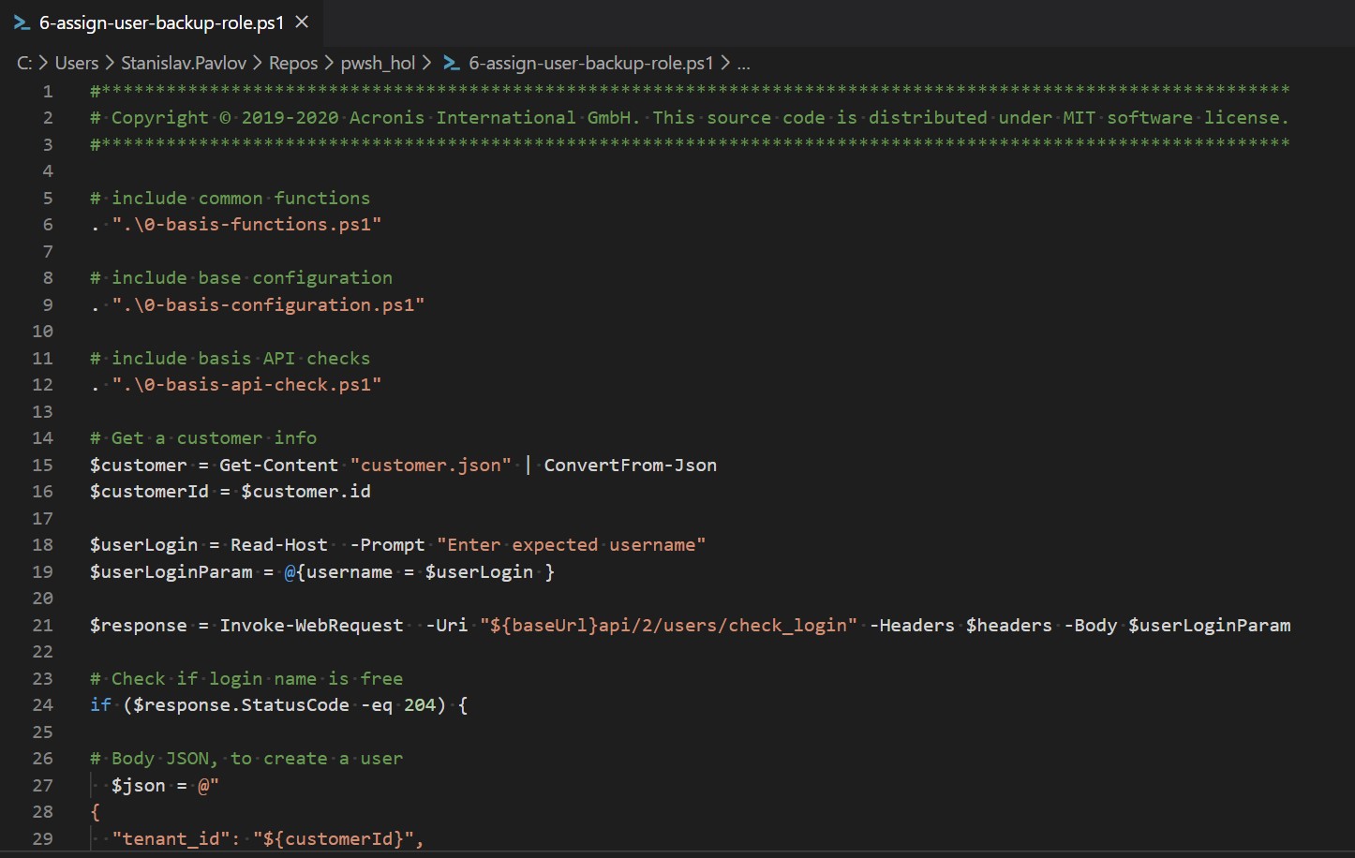Click the ".\0-basis-functions.ps1" string
The width and height of the screenshot is (1355, 858).
pos(246,225)
